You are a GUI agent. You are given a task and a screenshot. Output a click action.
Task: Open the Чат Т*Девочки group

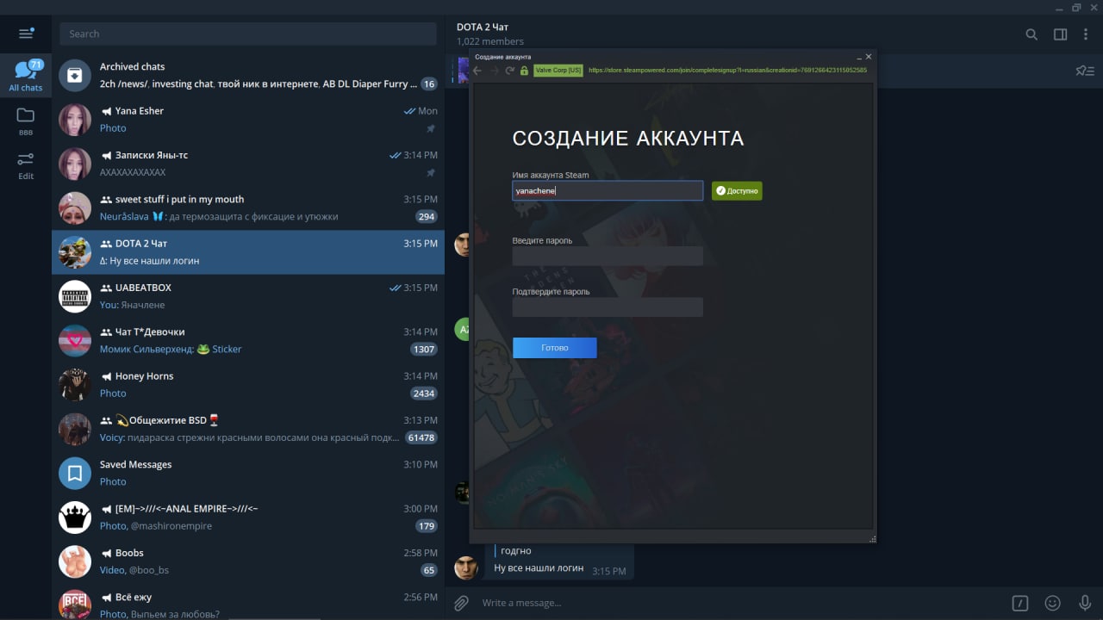248,341
